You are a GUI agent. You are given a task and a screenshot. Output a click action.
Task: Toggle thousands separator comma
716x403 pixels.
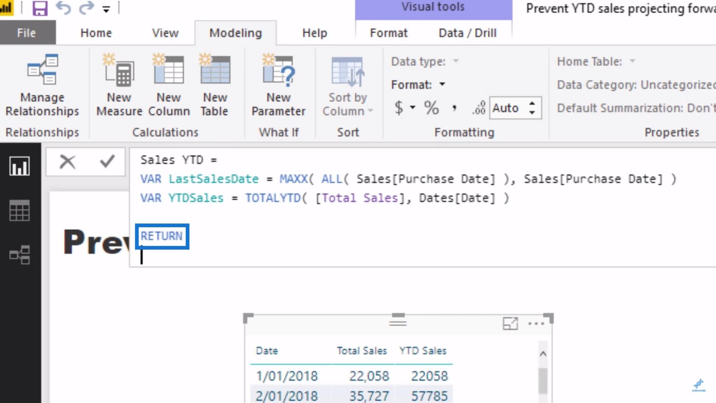454,107
